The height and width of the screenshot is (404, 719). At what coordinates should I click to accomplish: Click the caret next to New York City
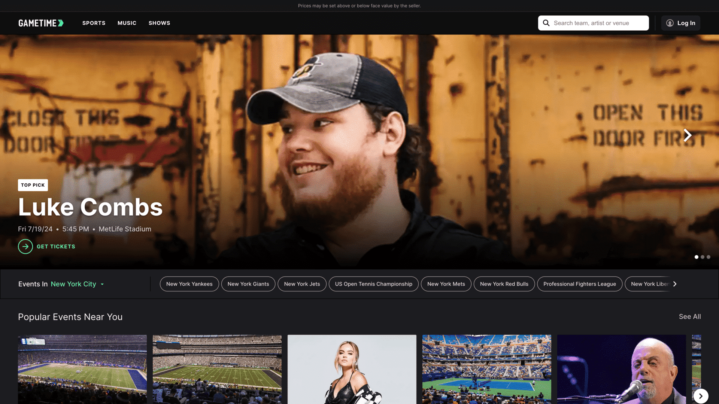[102, 284]
